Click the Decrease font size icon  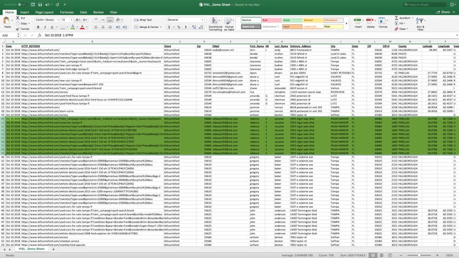[85, 19]
